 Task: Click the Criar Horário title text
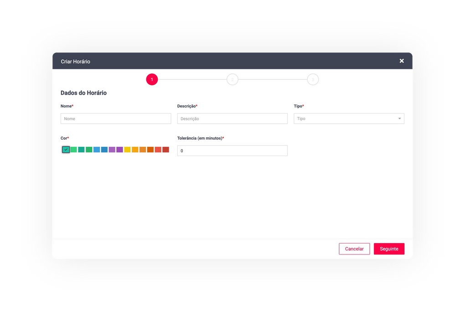76,62
